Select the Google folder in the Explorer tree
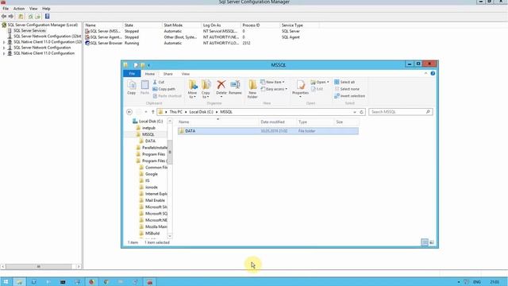508x286 pixels. [151, 174]
